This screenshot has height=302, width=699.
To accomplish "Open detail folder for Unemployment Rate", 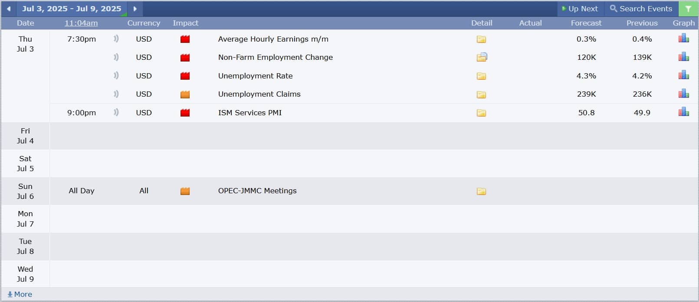I will point(481,76).
